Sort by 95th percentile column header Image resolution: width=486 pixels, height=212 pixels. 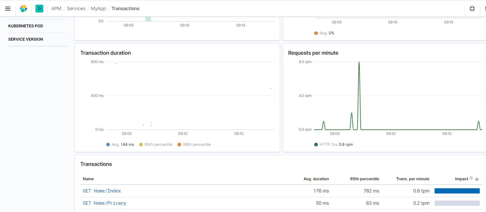(x=364, y=179)
